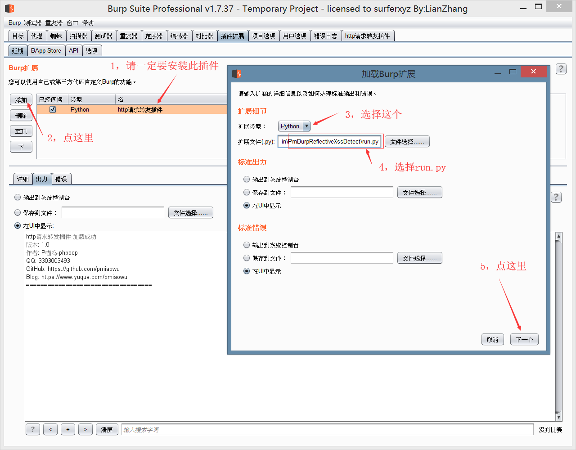Open the BApp Store sub-tab

click(46, 50)
